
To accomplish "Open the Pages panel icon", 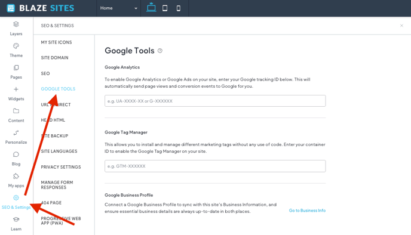I will coord(16,68).
